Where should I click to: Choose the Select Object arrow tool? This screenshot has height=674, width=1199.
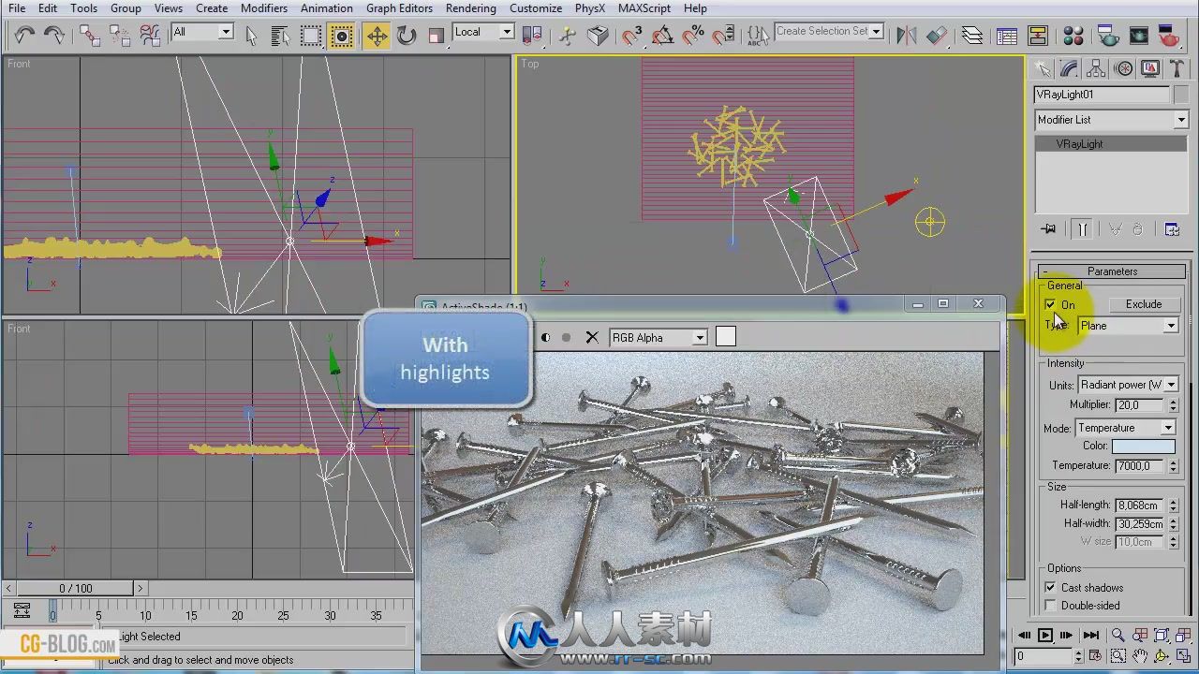point(251,36)
